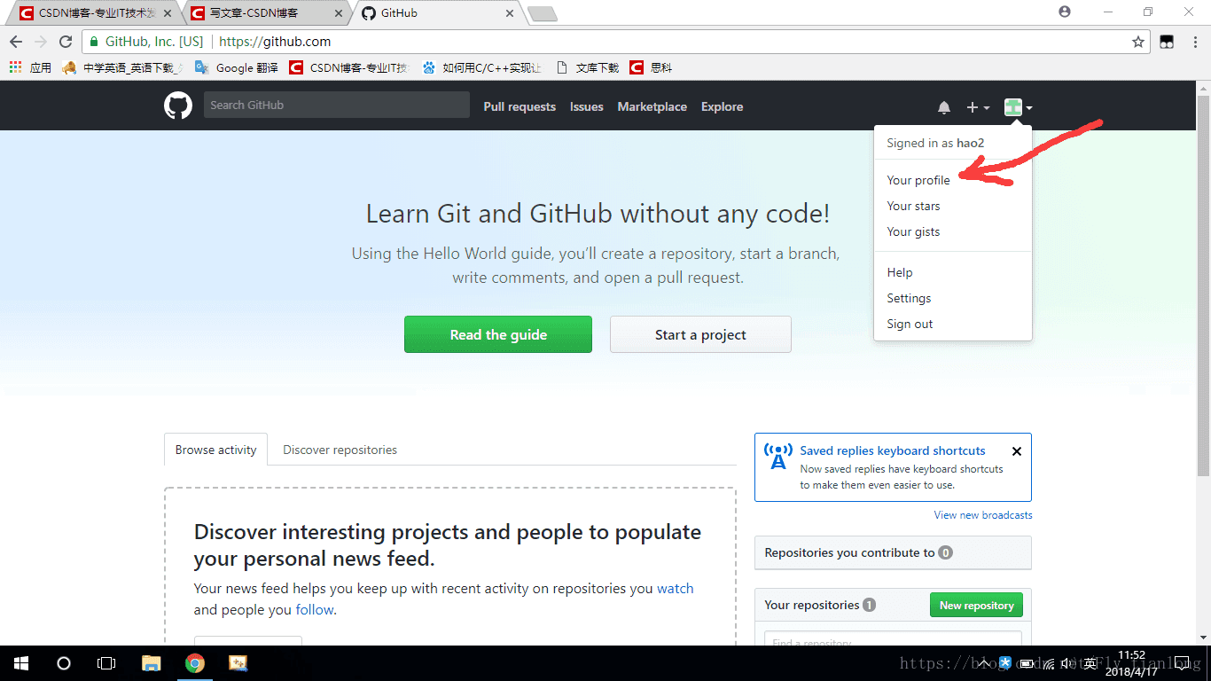Click in the Search GitHub field
The height and width of the screenshot is (681, 1211).
tap(336, 105)
